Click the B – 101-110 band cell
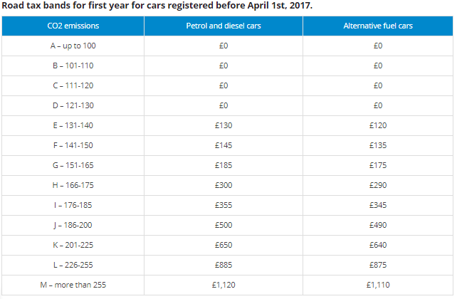Screen dimensions: 457x299 tap(73, 65)
